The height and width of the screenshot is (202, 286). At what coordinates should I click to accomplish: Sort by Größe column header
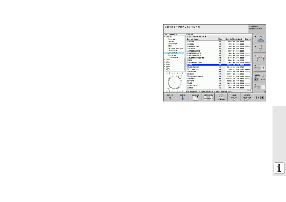point(229,39)
